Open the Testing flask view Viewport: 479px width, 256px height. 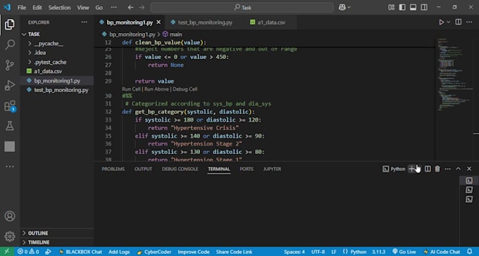pyautogui.click(x=9, y=126)
